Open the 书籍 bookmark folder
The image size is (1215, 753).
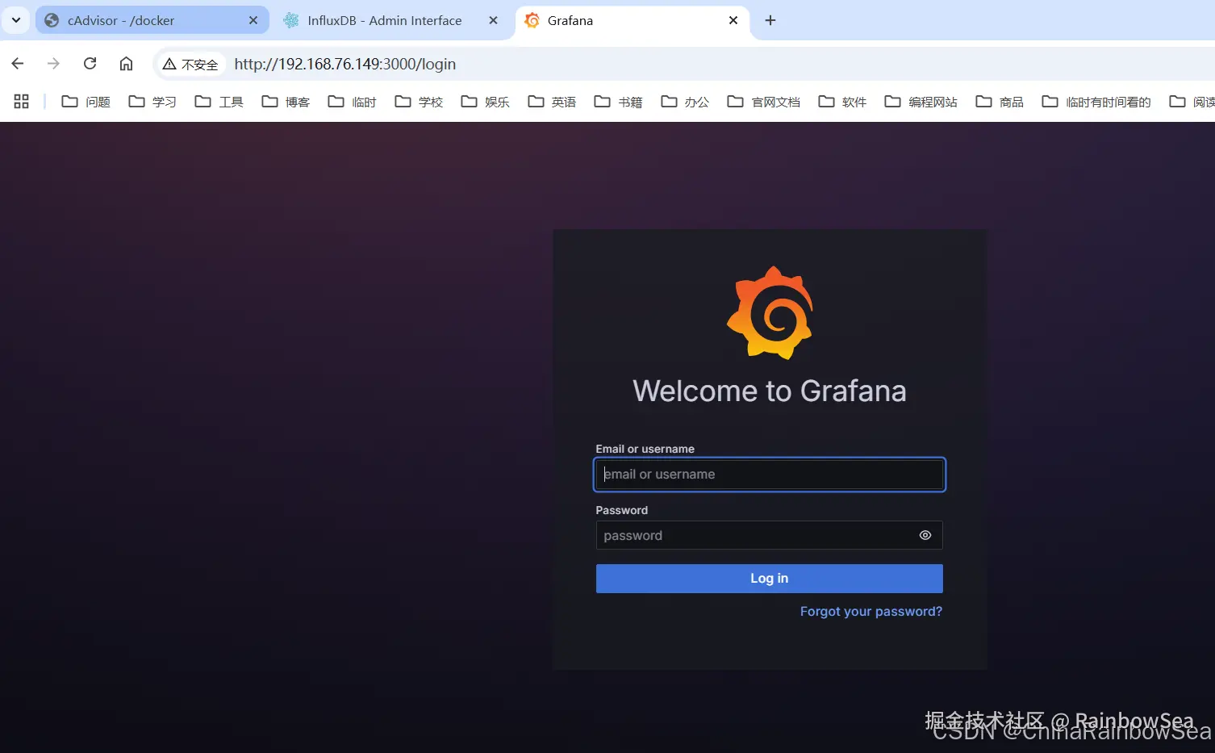pyautogui.click(x=619, y=102)
